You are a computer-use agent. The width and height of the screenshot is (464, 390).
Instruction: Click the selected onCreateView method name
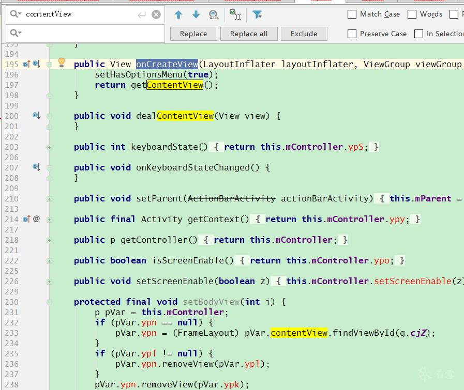[x=167, y=64]
